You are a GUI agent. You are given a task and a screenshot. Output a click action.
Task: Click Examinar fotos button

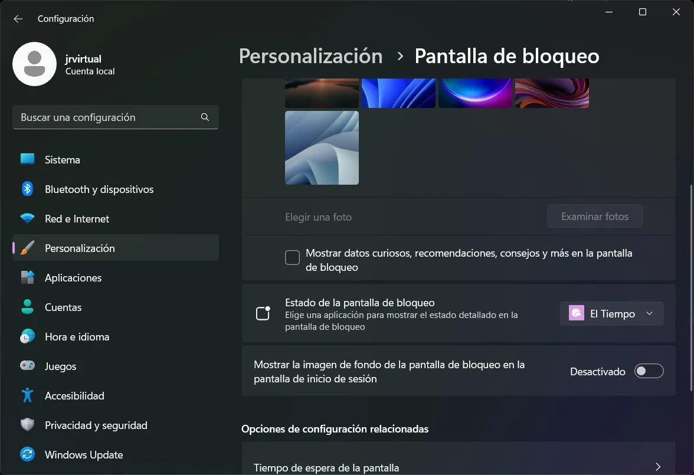(x=595, y=217)
